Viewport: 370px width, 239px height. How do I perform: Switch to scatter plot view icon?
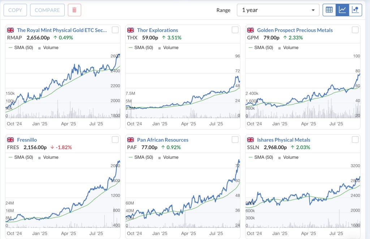pyautogui.click(x=355, y=10)
